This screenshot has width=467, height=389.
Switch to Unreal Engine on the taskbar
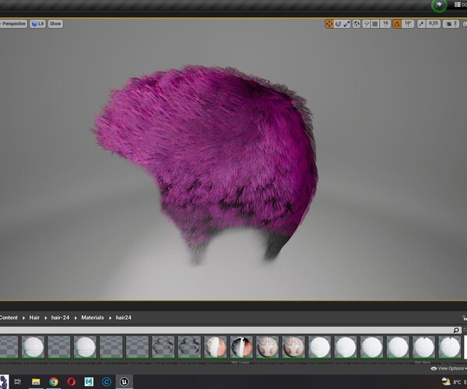tap(125, 381)
